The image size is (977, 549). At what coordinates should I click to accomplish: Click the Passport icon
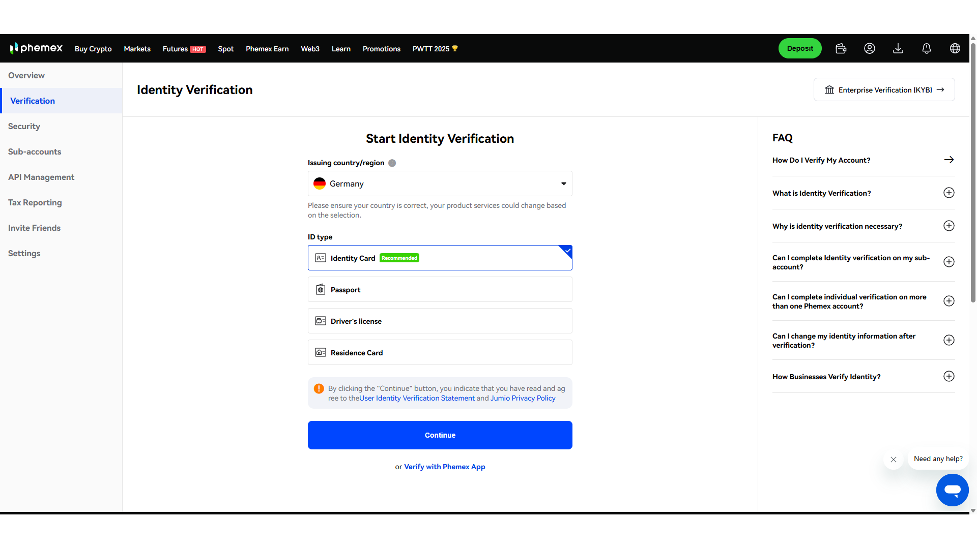point(321,289)
